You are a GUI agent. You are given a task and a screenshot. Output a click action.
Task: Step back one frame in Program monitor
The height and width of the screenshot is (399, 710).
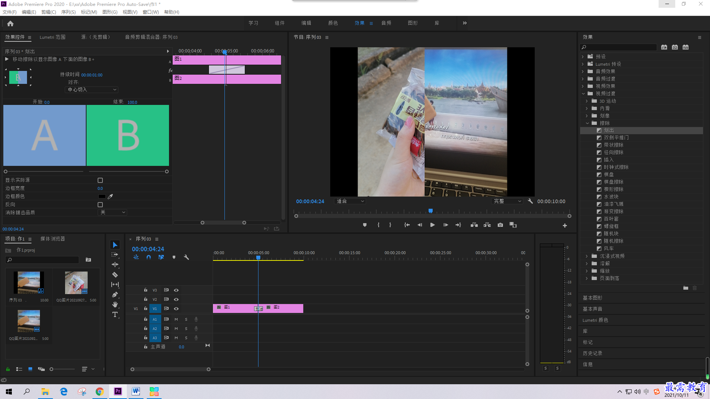coord(420,225)
